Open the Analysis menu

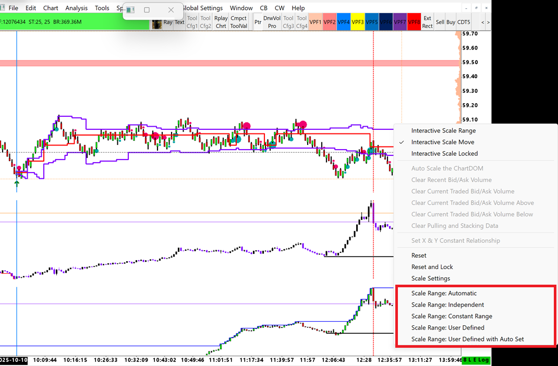click(76, 8)
